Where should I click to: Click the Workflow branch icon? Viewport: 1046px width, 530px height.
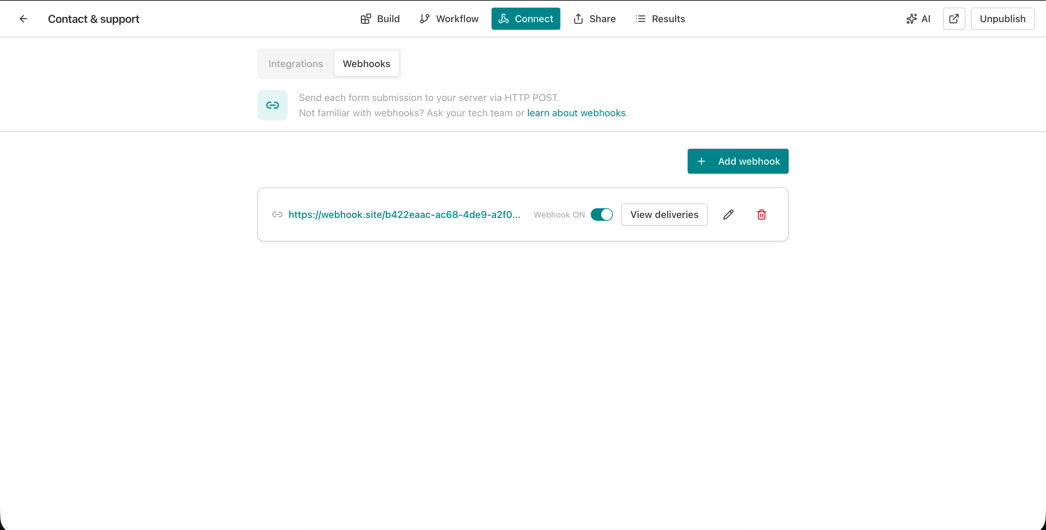(x=425, y=19)
